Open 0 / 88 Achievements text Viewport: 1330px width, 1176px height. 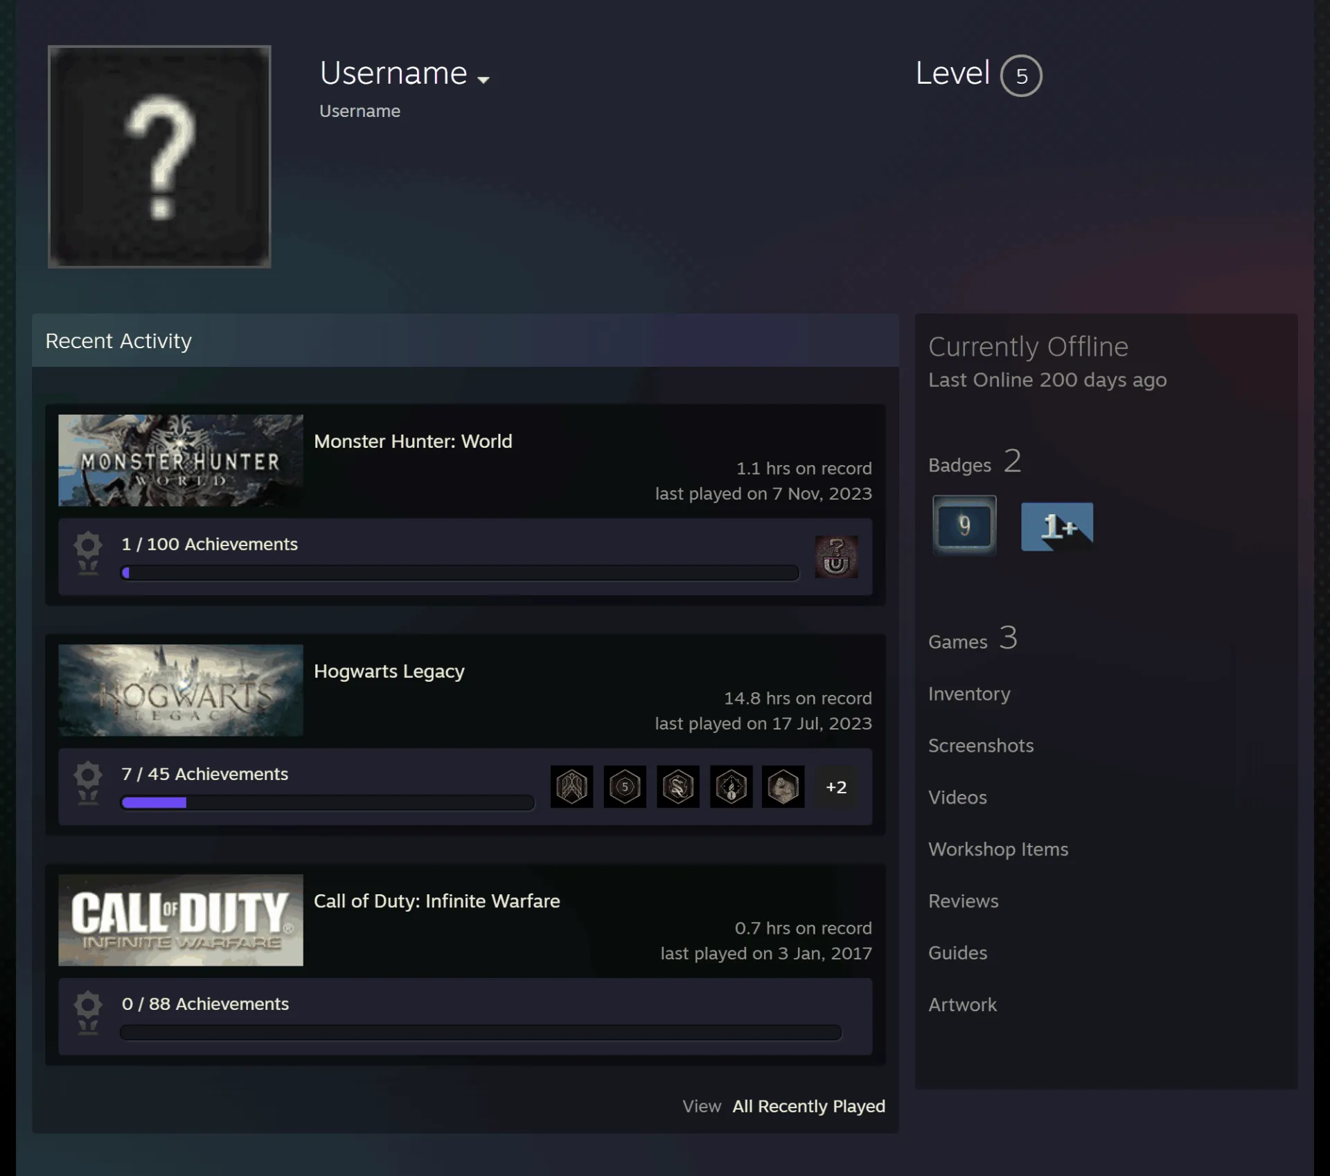(x=206, y=1004)
